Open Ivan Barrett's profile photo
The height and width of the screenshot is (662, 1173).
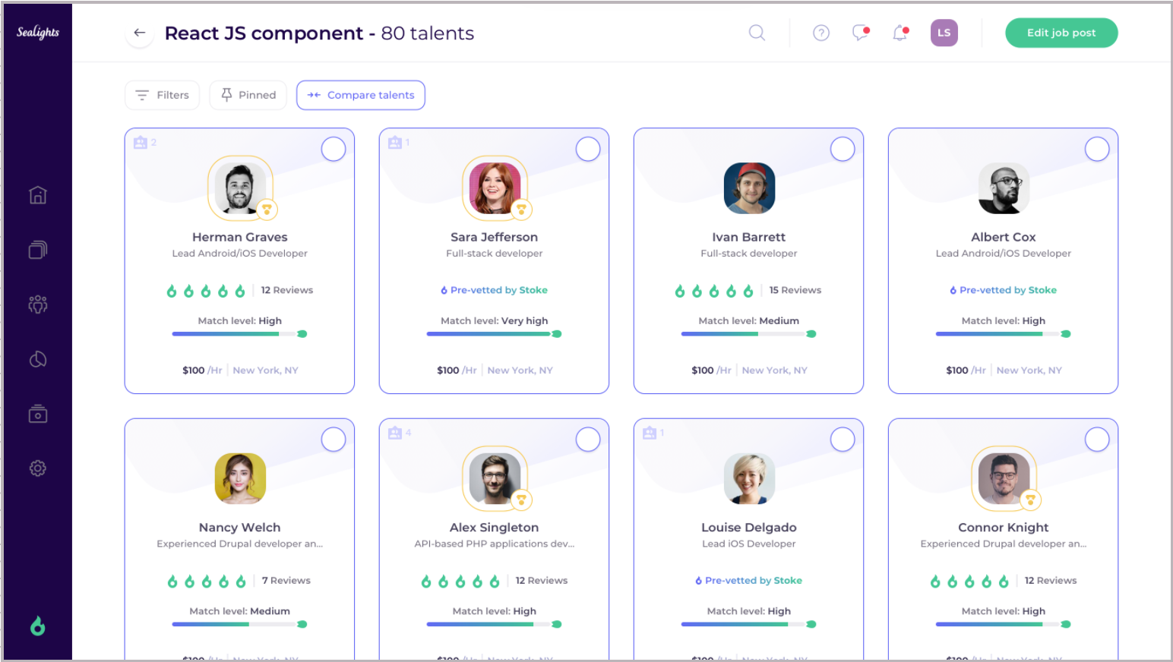pyautogui.click(x=749, y=188)
